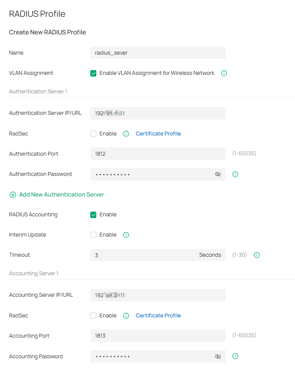Click info icon beside VLAN Assignment checkbox
This screenshot has width=295, height=369.
[x=224, y=73]
